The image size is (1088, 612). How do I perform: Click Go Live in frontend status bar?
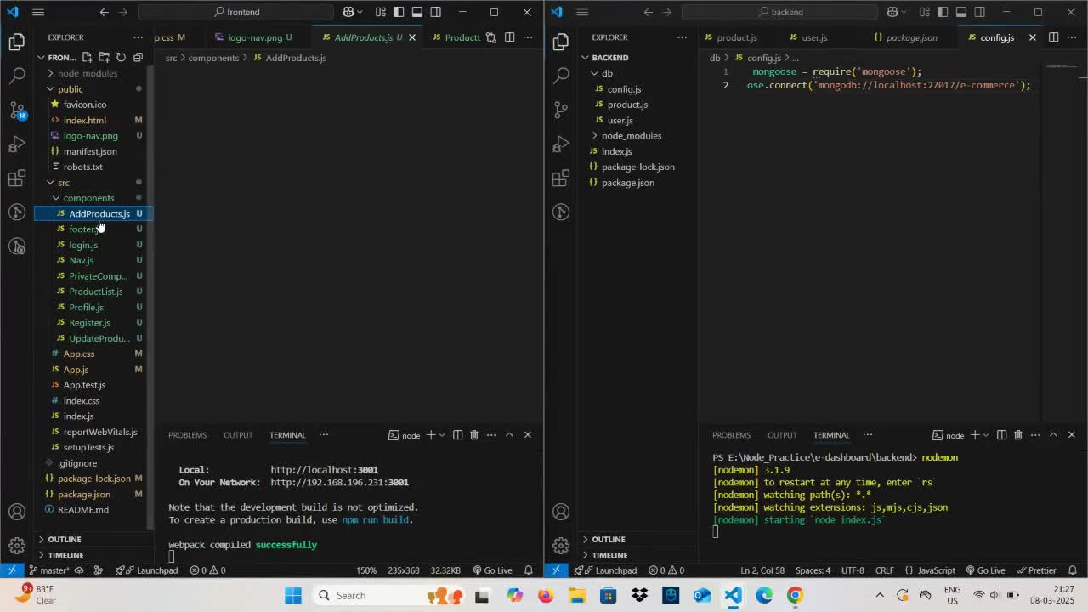coord(492,570)
